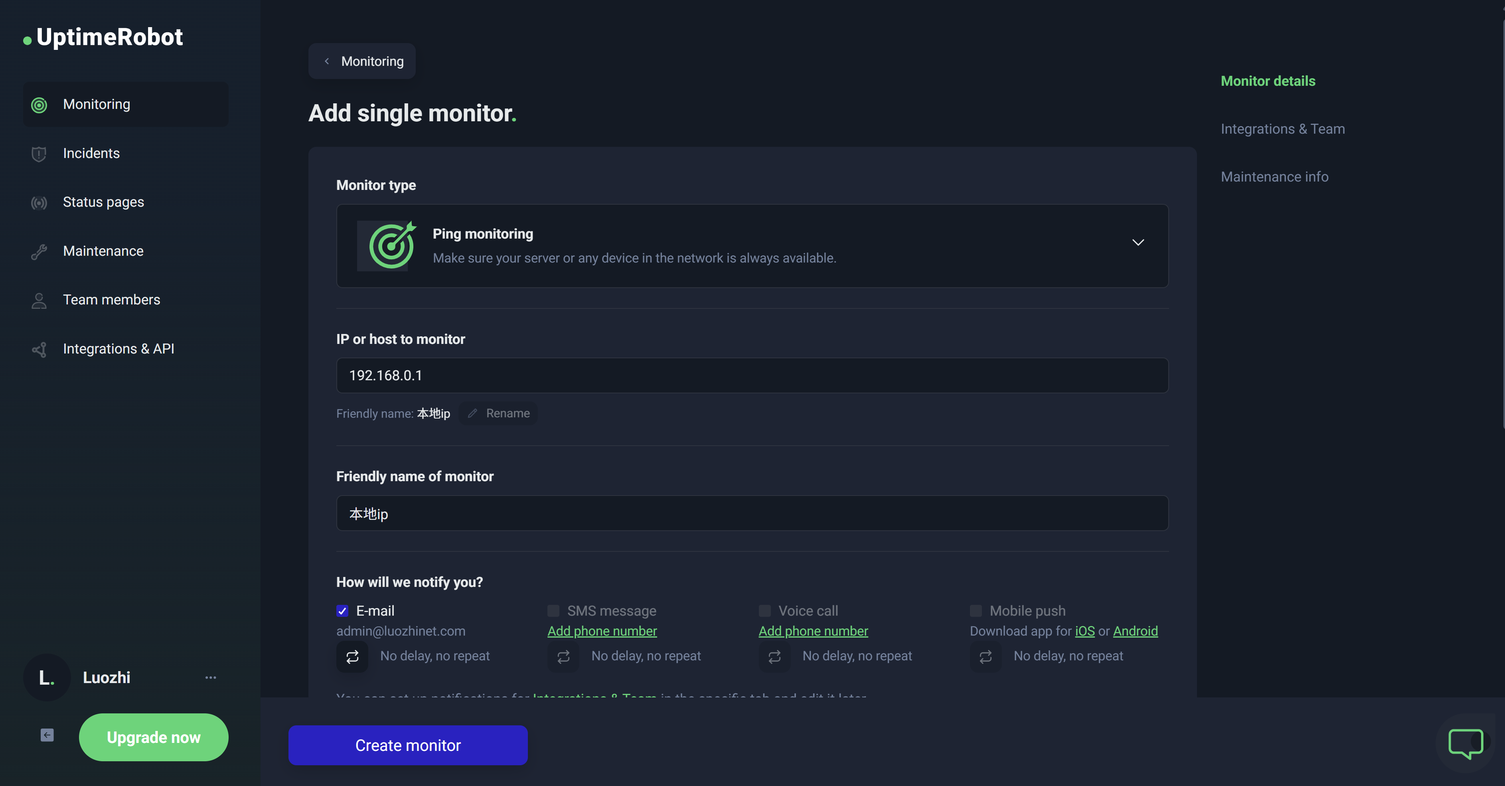1505x786 pixels.
Task: Click the Maintenance wrench icon
Action: click(x=39, y=251)
